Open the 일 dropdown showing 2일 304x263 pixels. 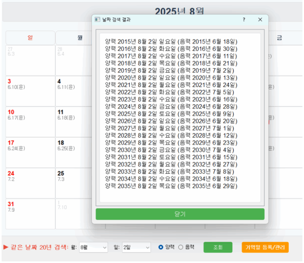pyautogui.click(x=136, y=247)
